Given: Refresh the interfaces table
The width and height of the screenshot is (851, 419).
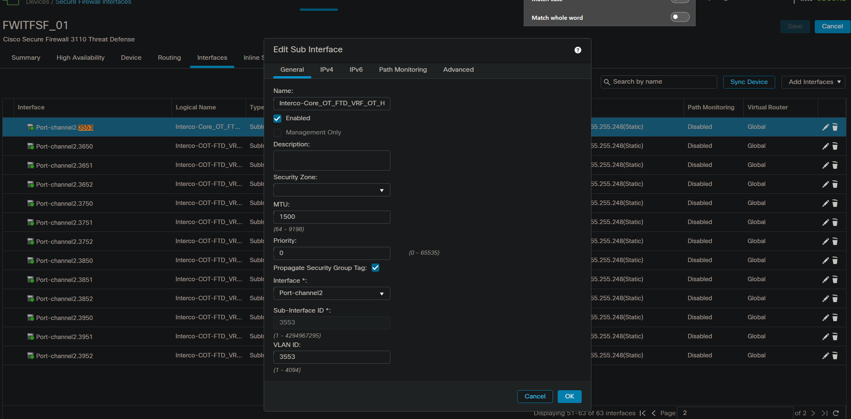Looking at the screenshot, I should click(836, 413).
